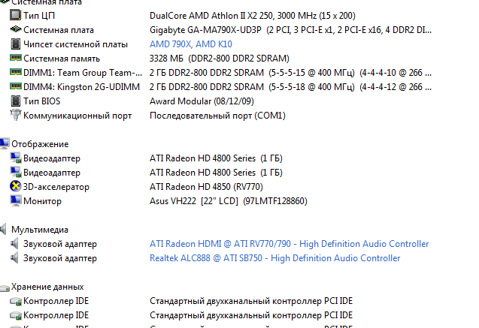Click the monitor icon beside Монитор

coord(15,200)
